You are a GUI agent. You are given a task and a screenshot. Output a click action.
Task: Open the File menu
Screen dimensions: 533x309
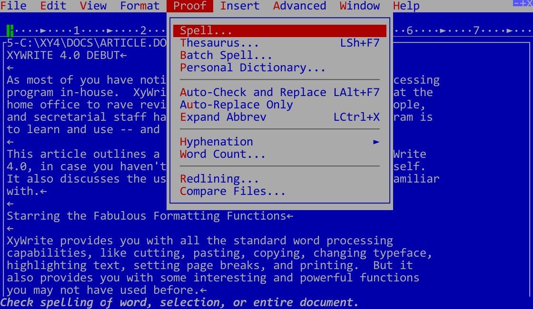pyautogui.click(x=14, y=6)
